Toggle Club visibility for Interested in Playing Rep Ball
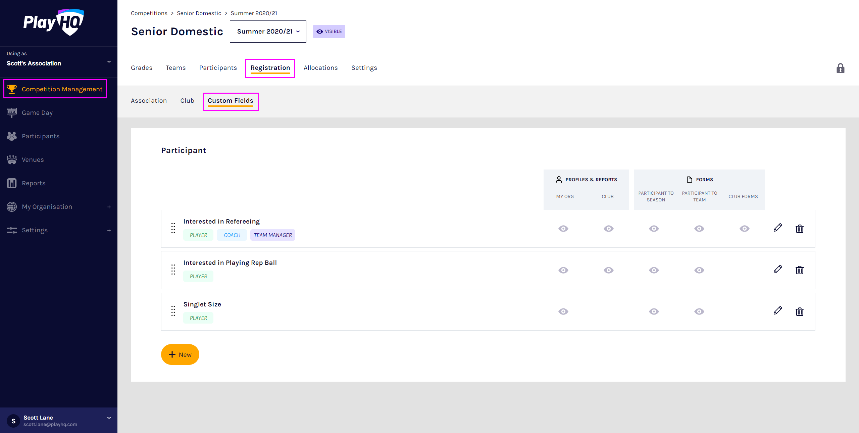The height and width of the screenshot is (433, 859). tap(608, 270)
